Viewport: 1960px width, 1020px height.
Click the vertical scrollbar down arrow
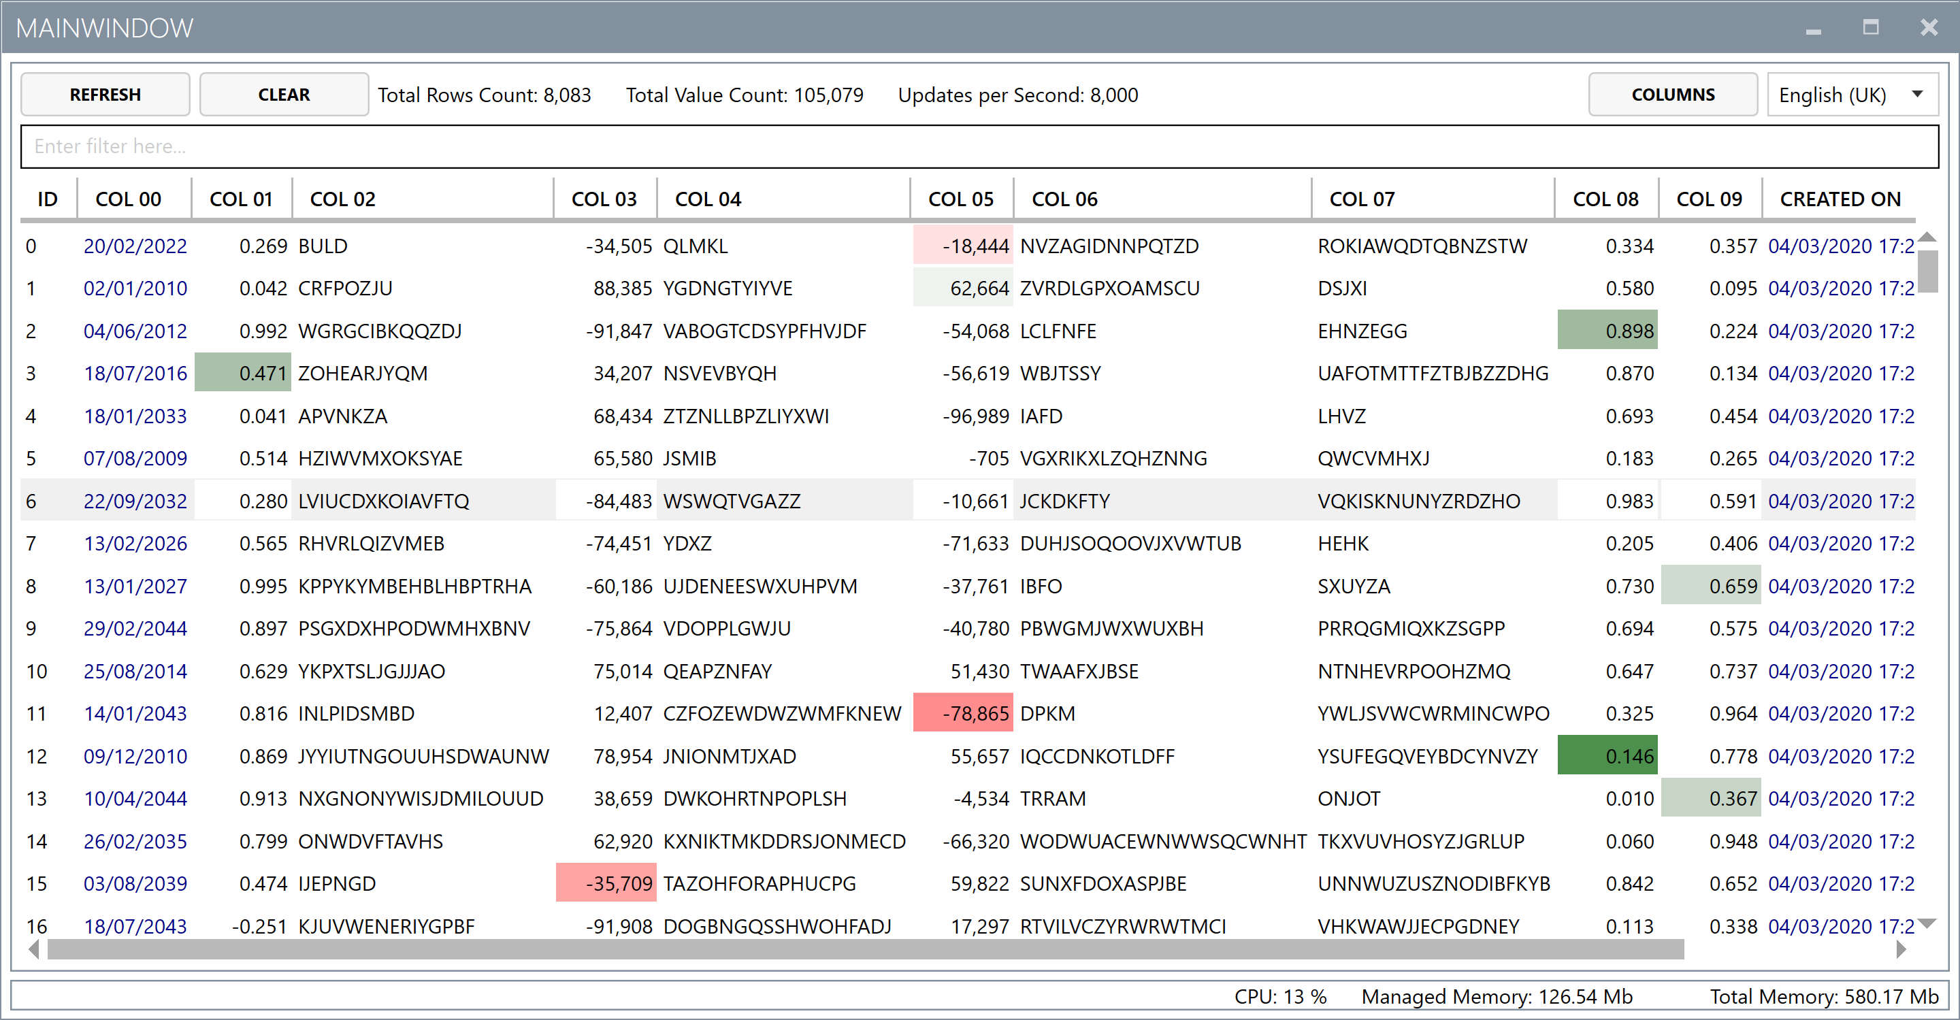click(1927, 923)
